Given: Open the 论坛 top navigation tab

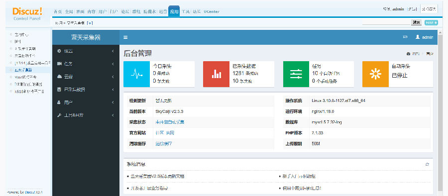Looking at the screenshot, I should point(125,12).
